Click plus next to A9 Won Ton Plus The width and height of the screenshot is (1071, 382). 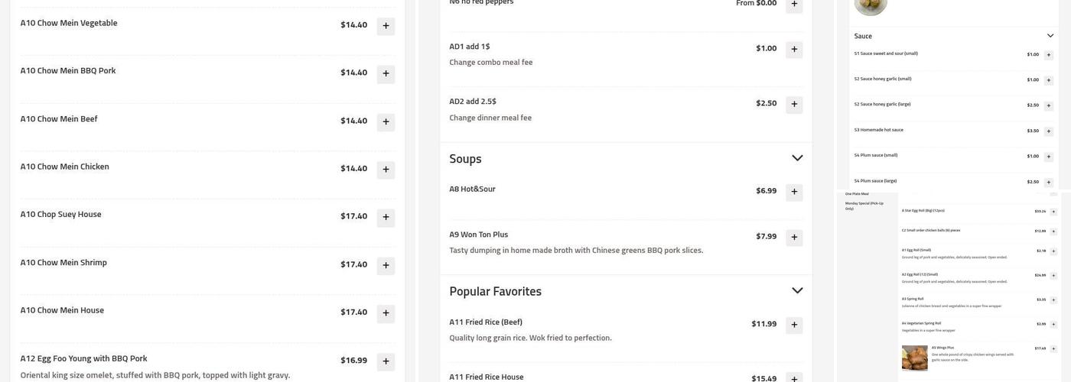click(x=794, y=238)
